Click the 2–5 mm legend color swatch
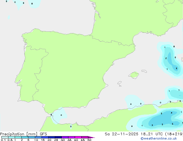Screen dimensions: 183x141 [25, 137]
